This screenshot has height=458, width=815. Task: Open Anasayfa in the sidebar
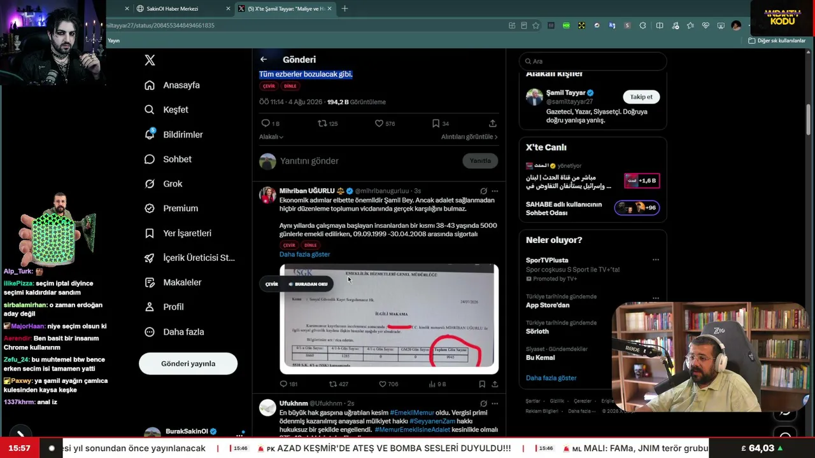(172, 85)
